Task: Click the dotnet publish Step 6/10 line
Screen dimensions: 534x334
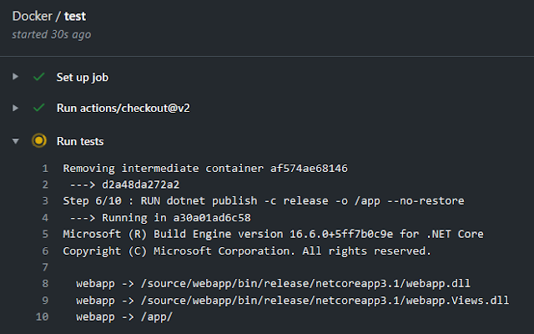Action: (263, 201)
